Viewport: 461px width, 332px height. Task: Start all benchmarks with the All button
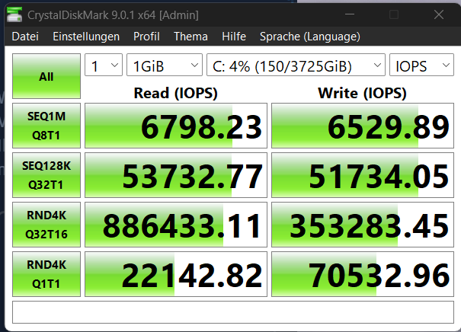(46, 76)
